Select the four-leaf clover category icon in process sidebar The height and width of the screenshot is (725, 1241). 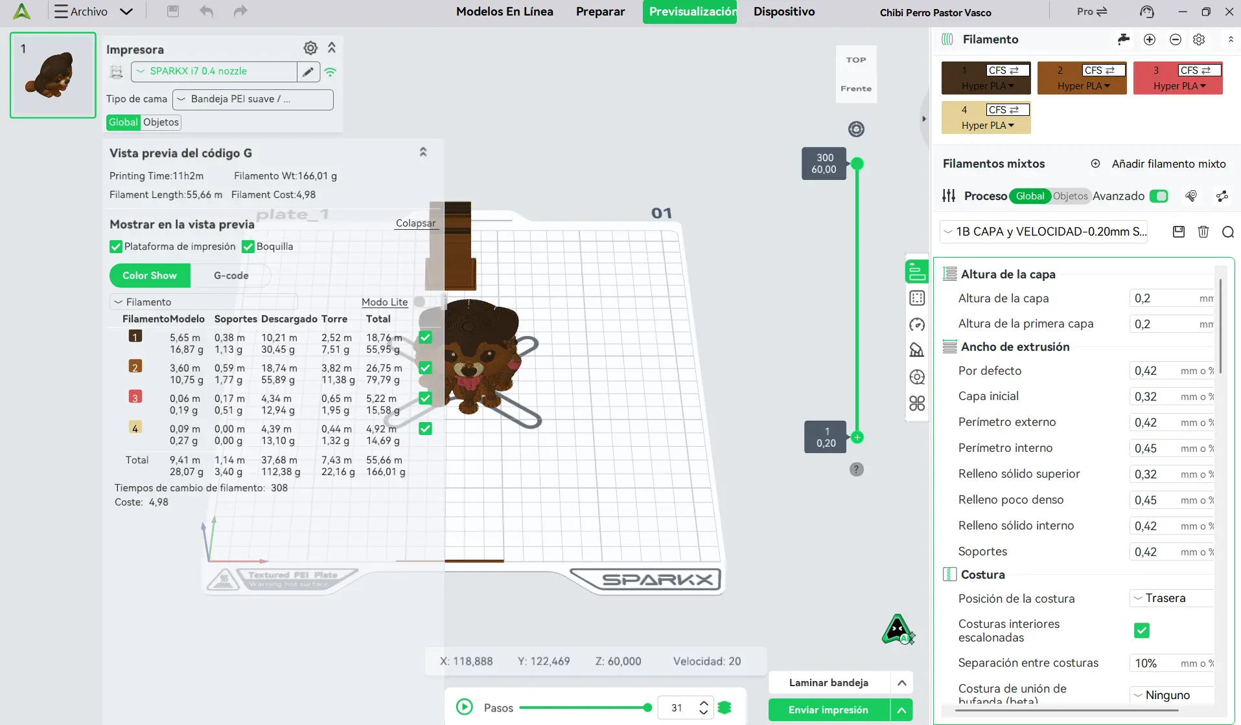click(917, 403)
